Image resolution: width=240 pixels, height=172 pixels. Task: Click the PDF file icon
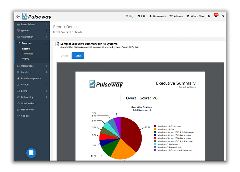click(x=57, y=44)
